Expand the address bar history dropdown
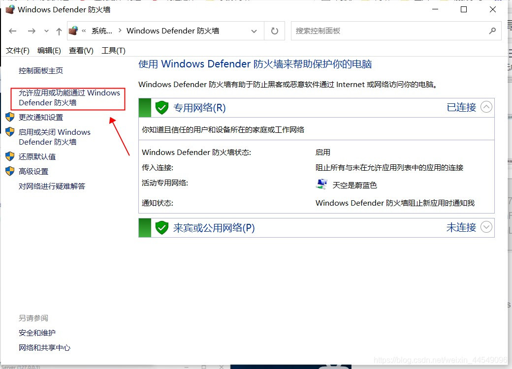The height and width of the screenshot is (369, 512). [x=254, y=31]
